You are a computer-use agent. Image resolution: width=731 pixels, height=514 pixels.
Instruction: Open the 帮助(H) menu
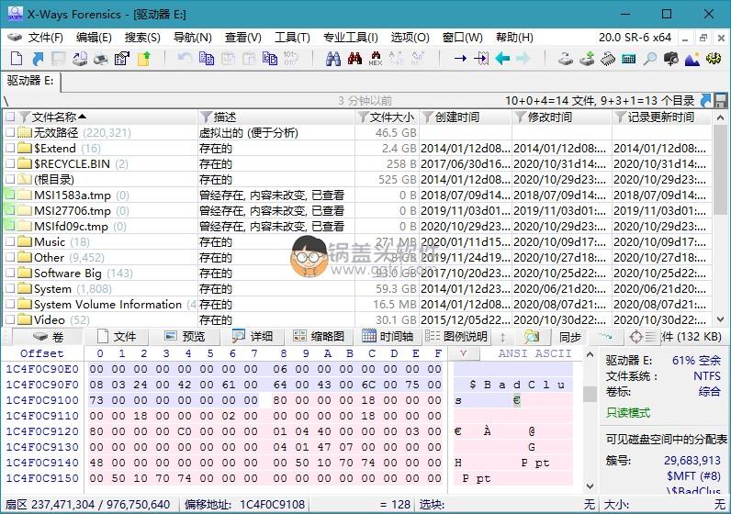point(514,38)
